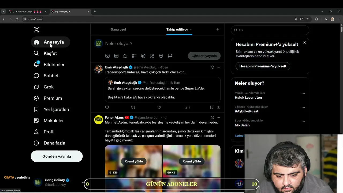Dismiss the Premium+ upgrade card
This screenshot has width=343, height=193.
point(304,43)
